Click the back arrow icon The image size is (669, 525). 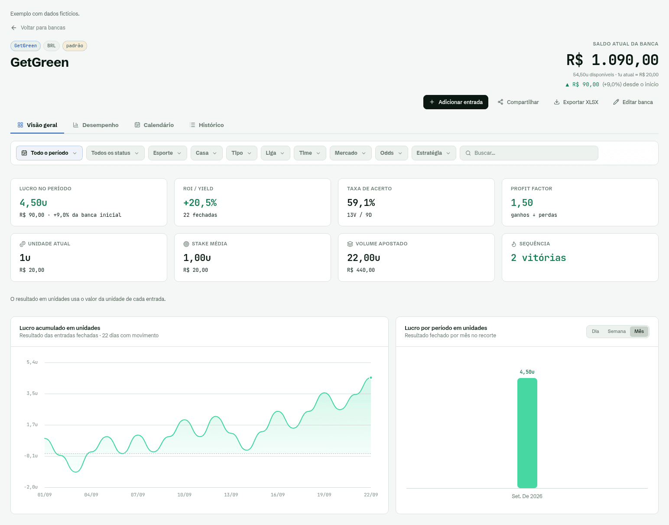pos(14,28)
